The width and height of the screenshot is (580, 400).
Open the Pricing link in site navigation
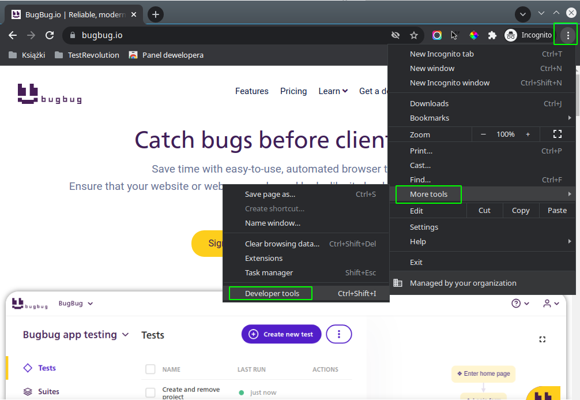pos(293,91)
